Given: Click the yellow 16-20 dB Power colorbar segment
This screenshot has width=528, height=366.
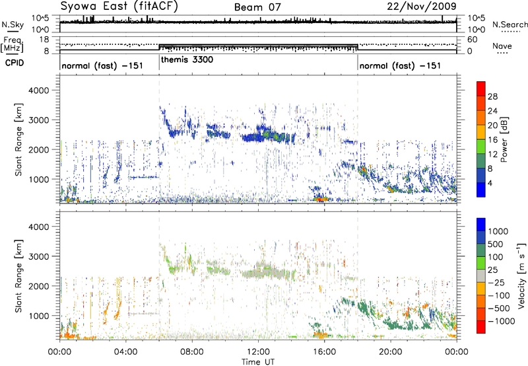Looking at the screenshot, I should (x=481, y=132).
